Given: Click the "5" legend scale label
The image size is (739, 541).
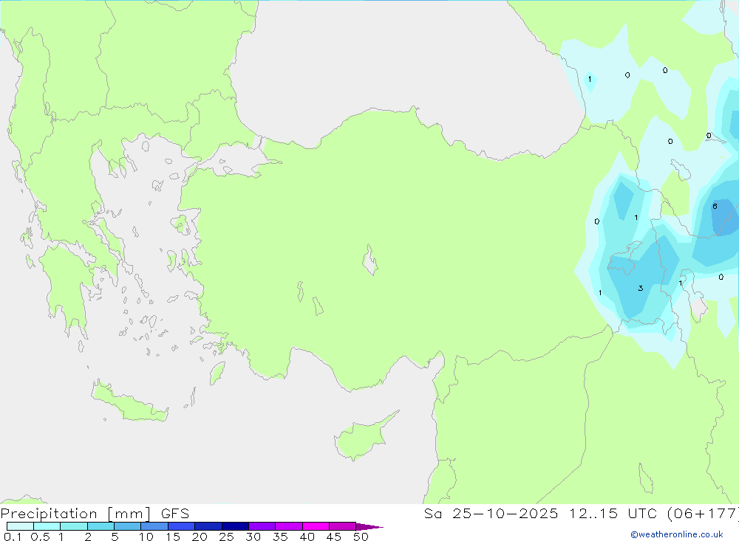Looking at the screenshot, I should (115, 537).
